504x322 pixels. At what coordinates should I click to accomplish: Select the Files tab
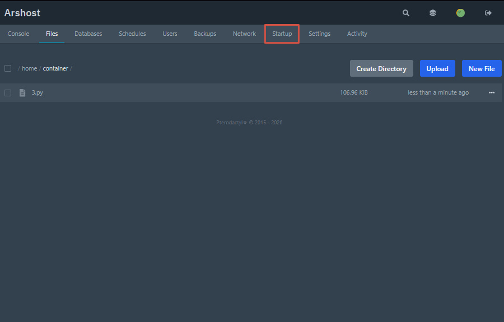pyautogui.click(x=52, y=34)
